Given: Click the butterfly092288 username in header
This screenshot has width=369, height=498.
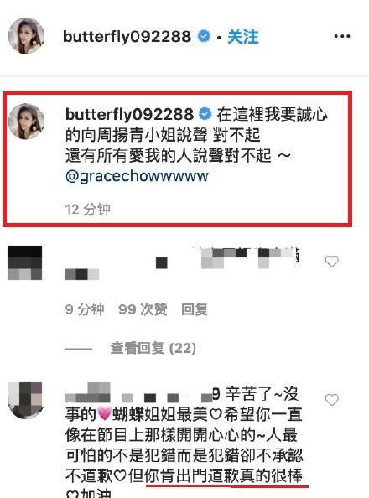Looking at the screenshot, I should [127, 36].
